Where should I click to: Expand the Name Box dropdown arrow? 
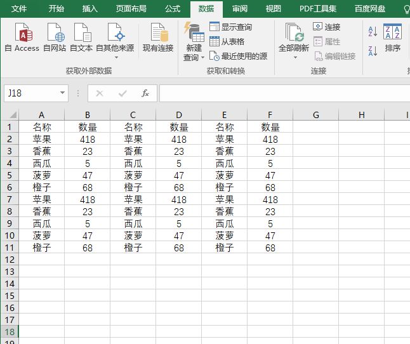[x=62, y=93]
